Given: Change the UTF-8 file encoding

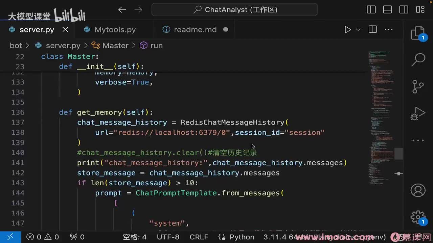Looking at the screenshot, I should pyautogui.click(x=168, y=237).
